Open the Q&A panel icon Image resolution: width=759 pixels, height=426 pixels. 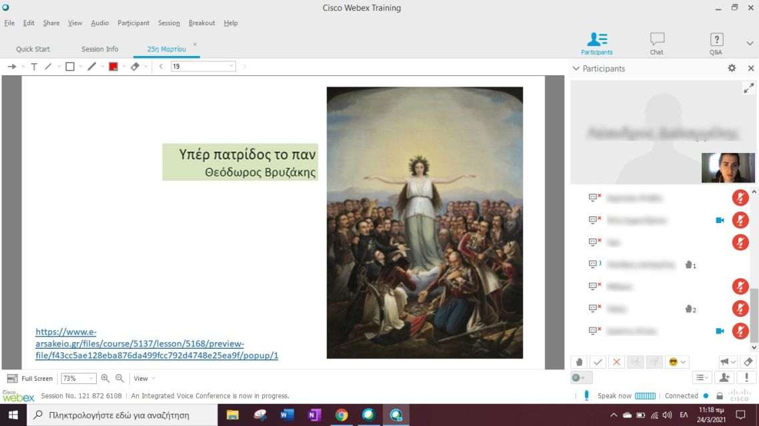click(x=716, y=44)
